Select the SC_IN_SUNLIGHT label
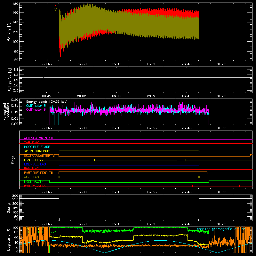 pos(37,151)
